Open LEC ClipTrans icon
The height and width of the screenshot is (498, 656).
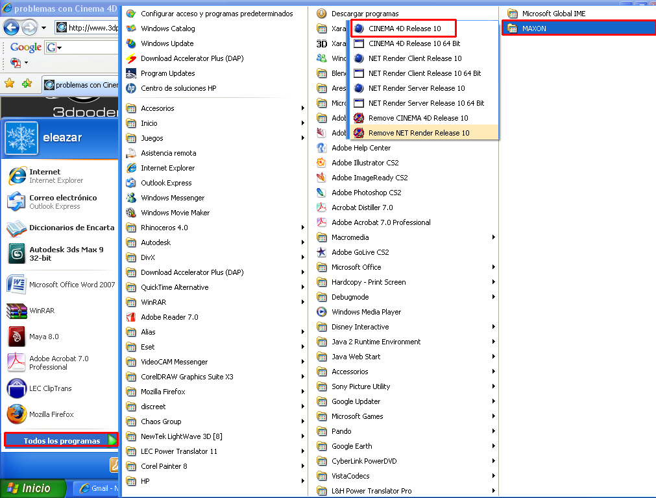17,388
